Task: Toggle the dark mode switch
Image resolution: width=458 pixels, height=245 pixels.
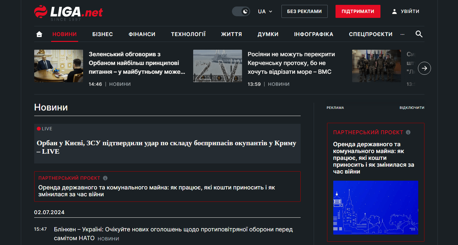Action: [241, 11]
